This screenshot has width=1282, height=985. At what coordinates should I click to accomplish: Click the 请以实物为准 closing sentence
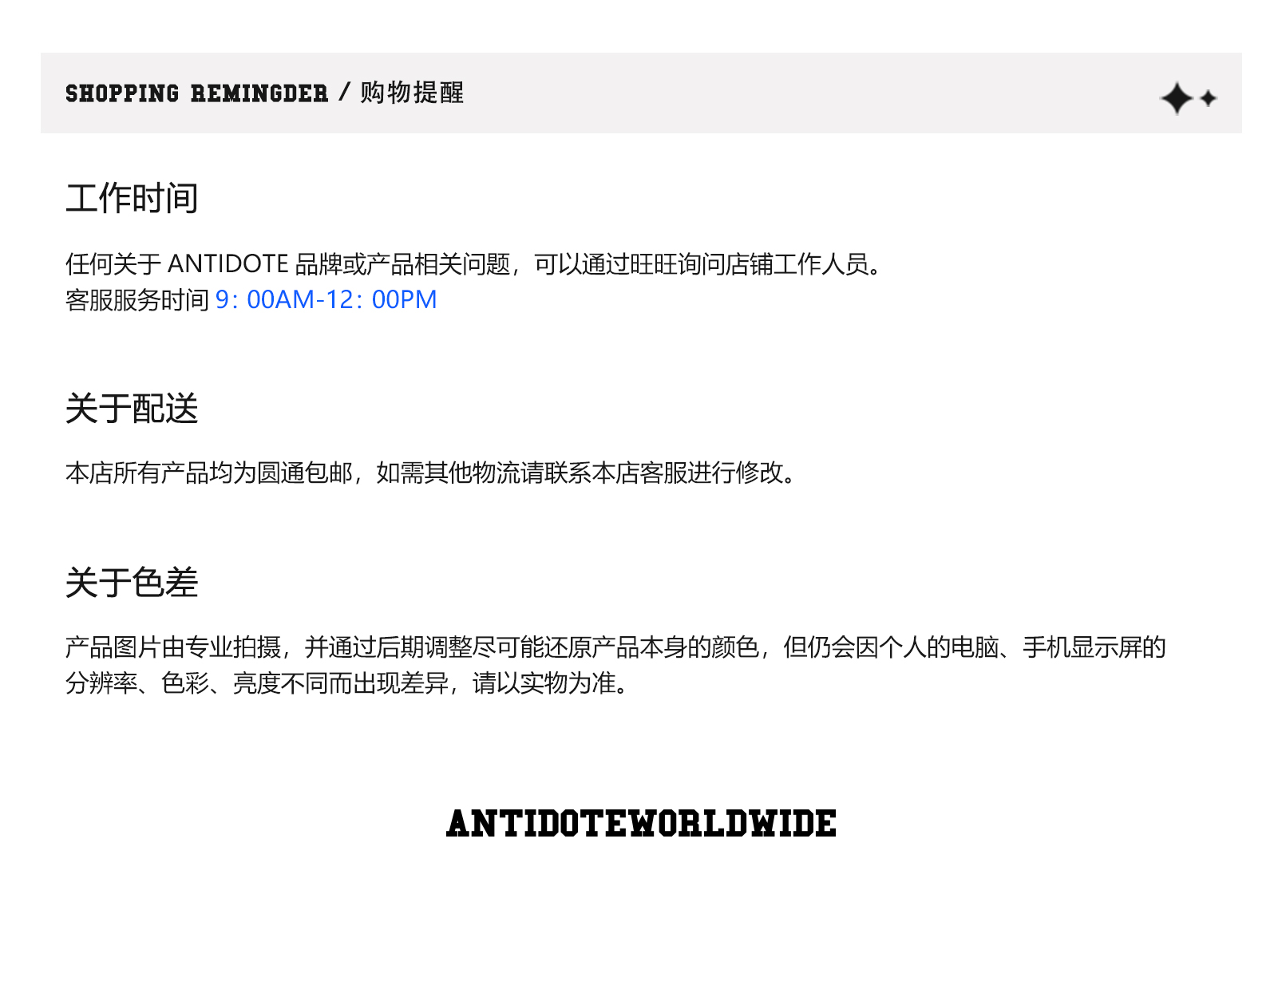click(x=551, y=683)
